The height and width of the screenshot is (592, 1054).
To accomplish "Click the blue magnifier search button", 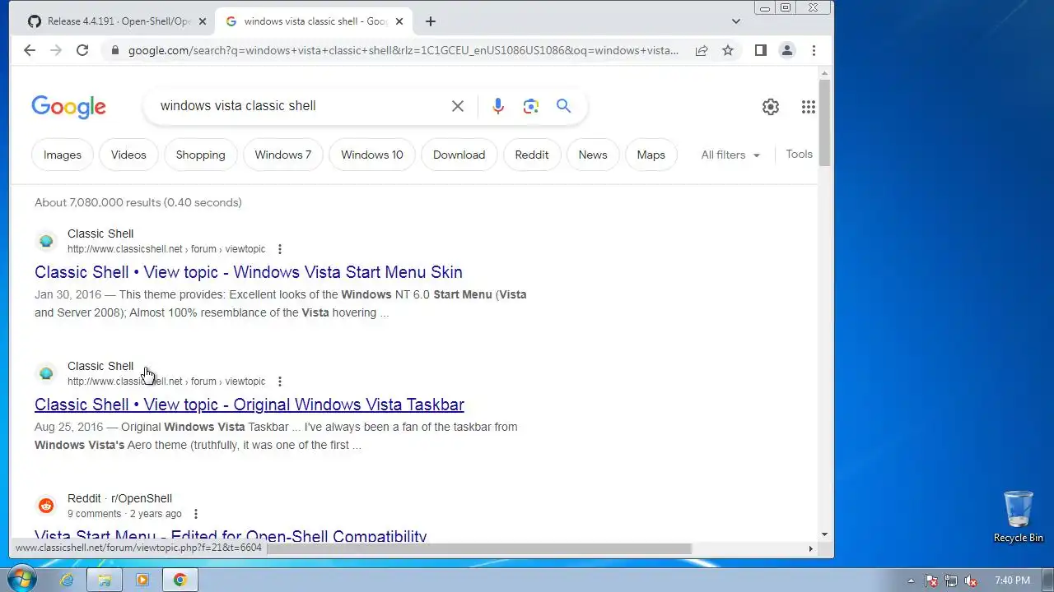I will click(x=563, y=106).
